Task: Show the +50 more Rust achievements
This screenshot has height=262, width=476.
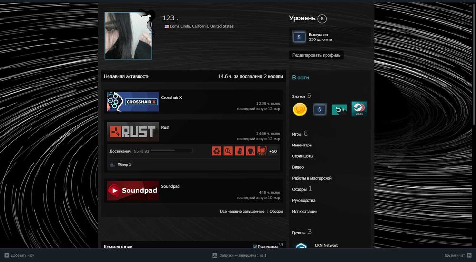Action: tap(273, 151)
